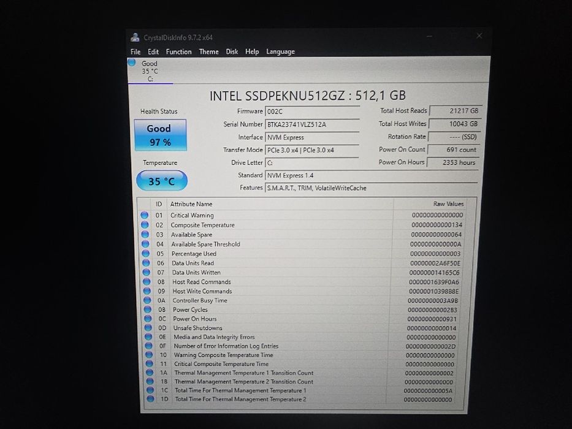This screenshot has width=572, height=429.
Task: Select the Power Cycles attribute name
Action: pyautogui.click(x=190, y=309)
